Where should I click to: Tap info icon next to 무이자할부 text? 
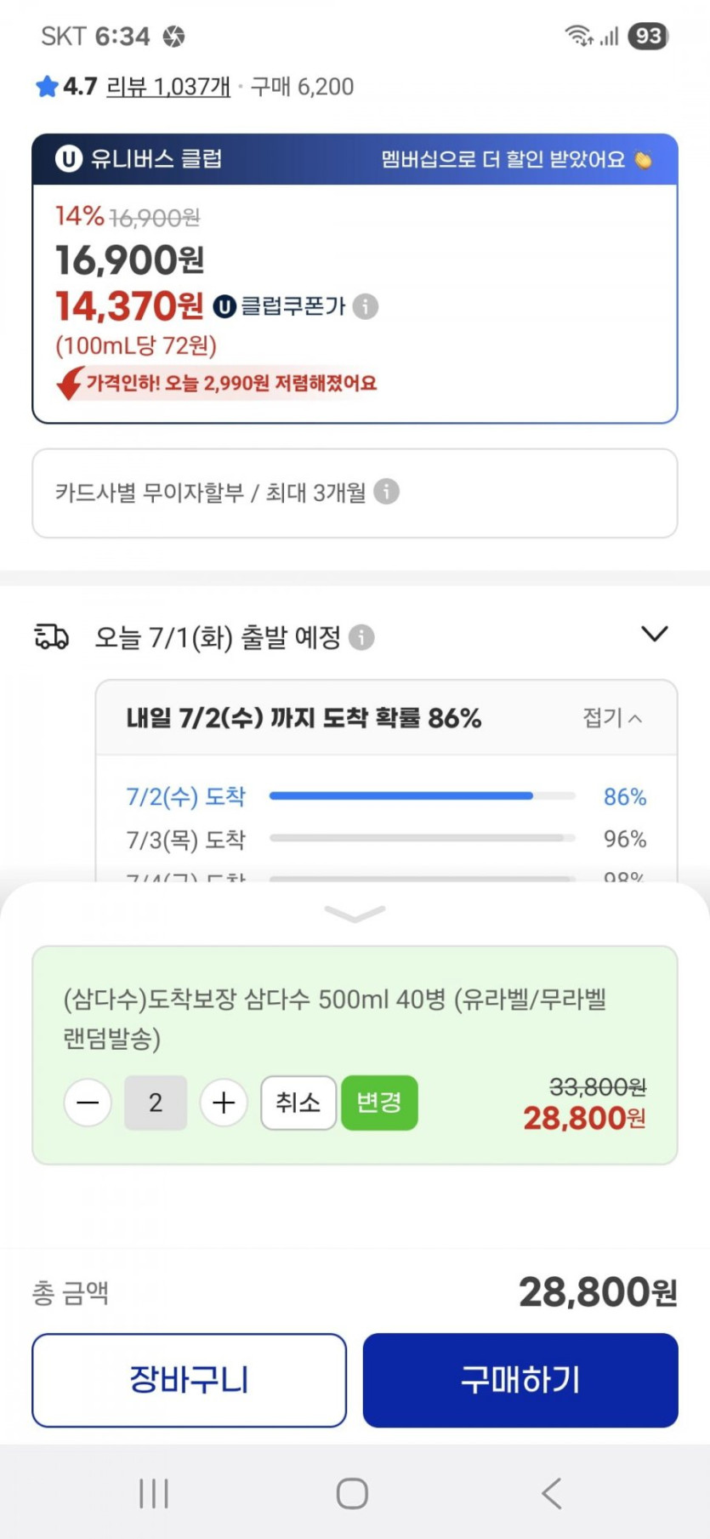[386, 492]
